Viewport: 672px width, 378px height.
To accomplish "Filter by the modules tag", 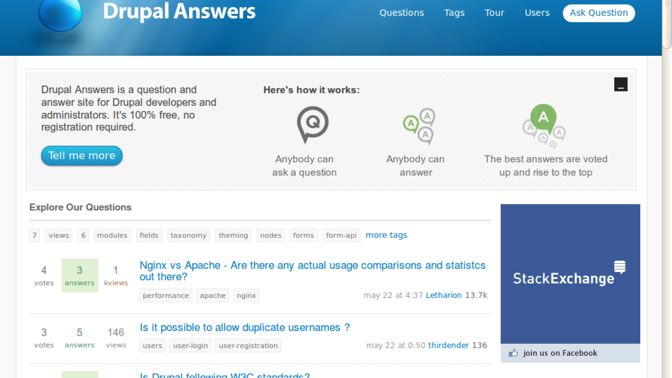I will point(112,235).
